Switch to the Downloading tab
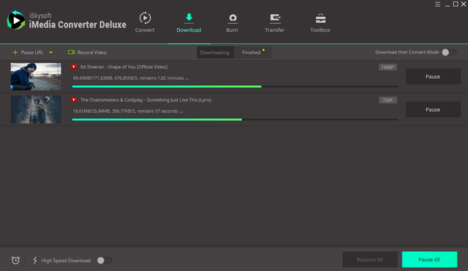This screenshot has height=271, width=468. [215, 52]
